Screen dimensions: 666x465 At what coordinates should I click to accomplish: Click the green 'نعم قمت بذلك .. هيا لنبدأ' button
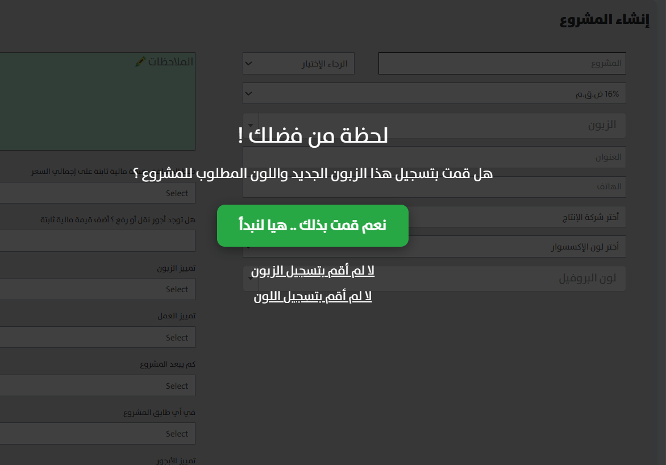tap(313, 226)
